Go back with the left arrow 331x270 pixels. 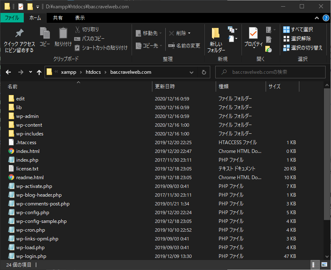[8, 72]
